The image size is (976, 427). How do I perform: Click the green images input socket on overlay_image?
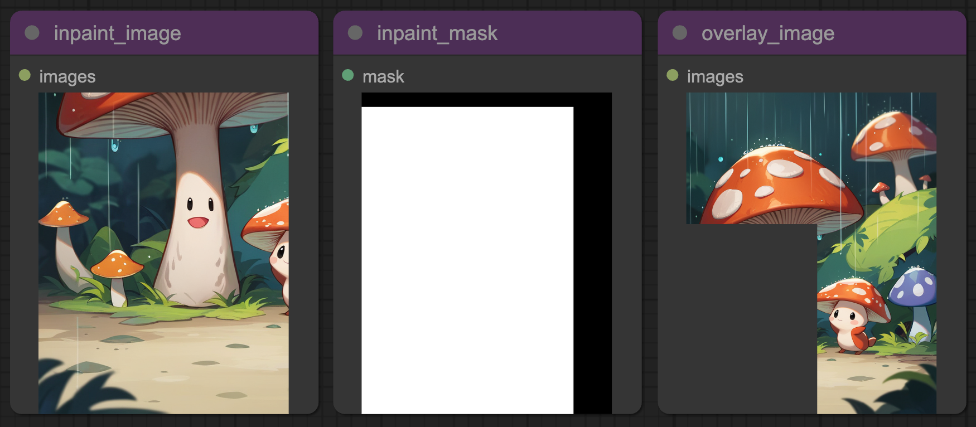(673, 75)
